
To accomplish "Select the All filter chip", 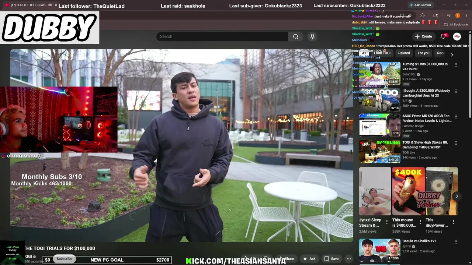I will [x=364, y=53].
